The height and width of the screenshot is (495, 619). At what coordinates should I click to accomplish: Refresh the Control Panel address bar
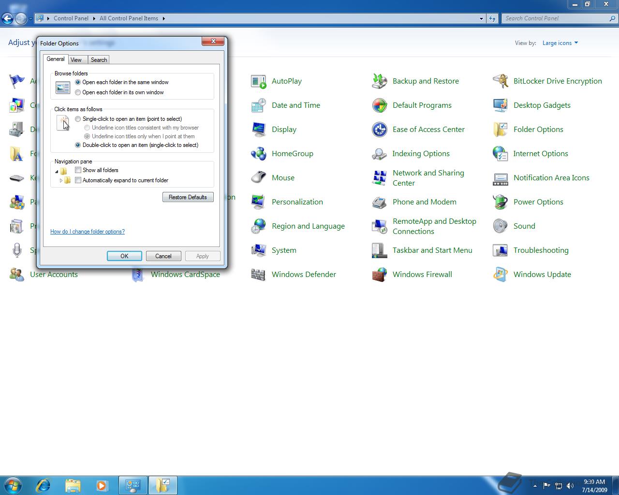click(x=492, y=18)
